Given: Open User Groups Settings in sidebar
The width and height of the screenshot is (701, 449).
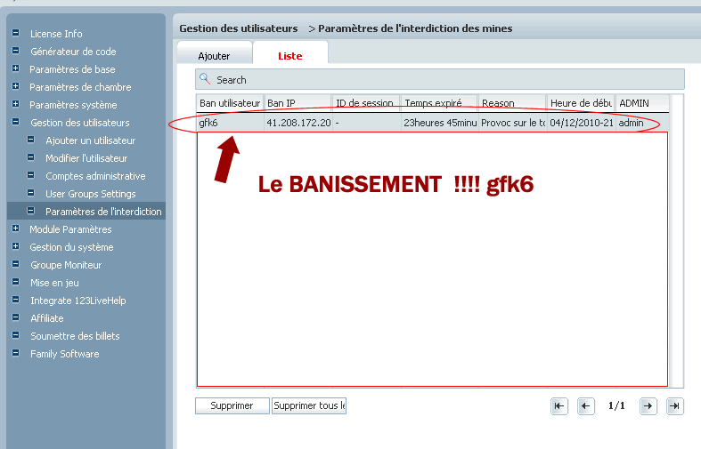Looking at the screenshot, I should (x=90, y=194).
